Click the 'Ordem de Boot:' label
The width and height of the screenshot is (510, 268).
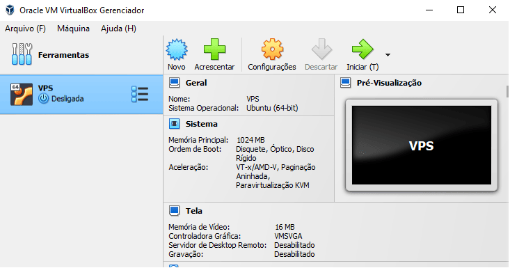(195, 149)
